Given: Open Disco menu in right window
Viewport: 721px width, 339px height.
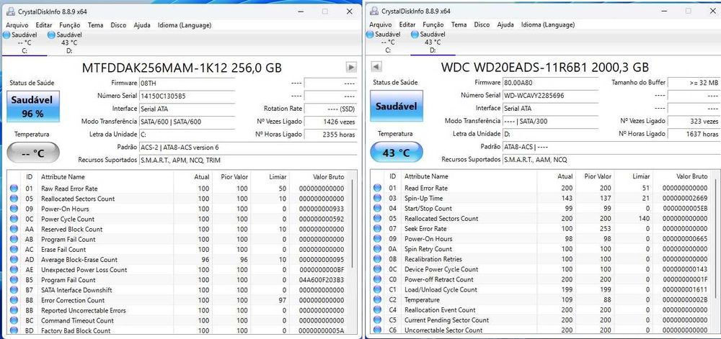Looking at the screenshot, I should click(482, 24).
